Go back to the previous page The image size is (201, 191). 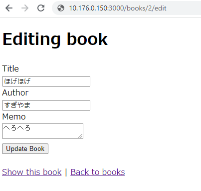point(9,8)
